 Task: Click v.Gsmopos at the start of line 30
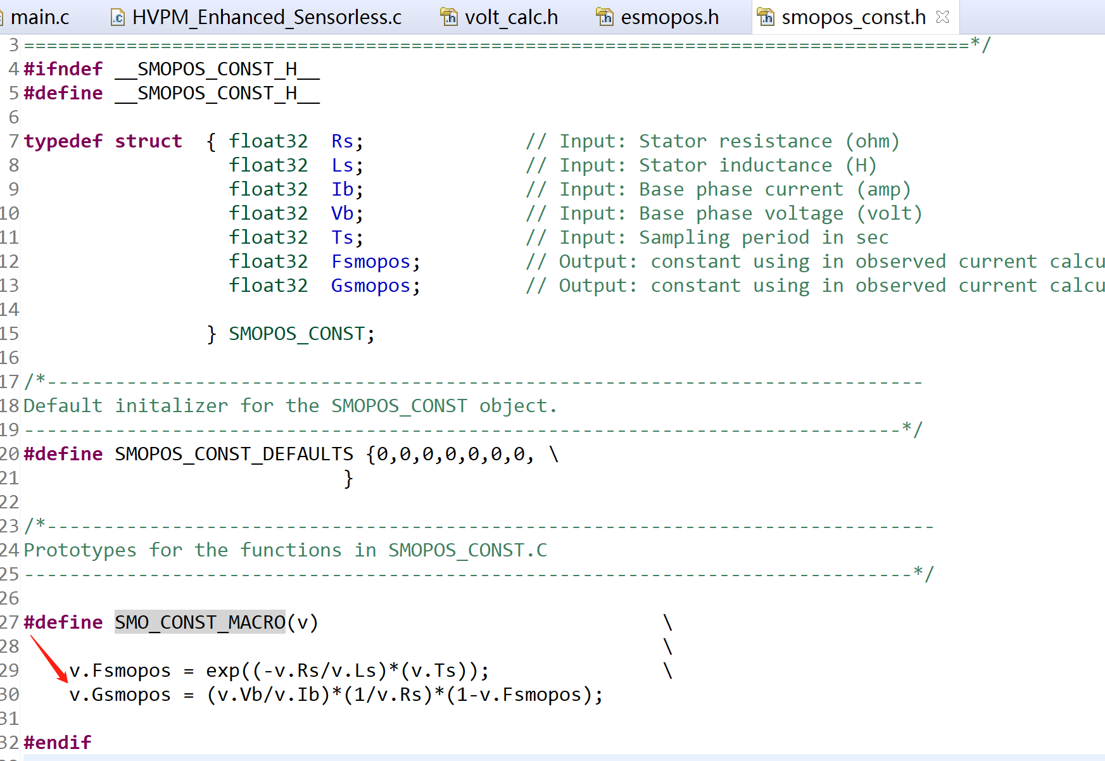120,695
